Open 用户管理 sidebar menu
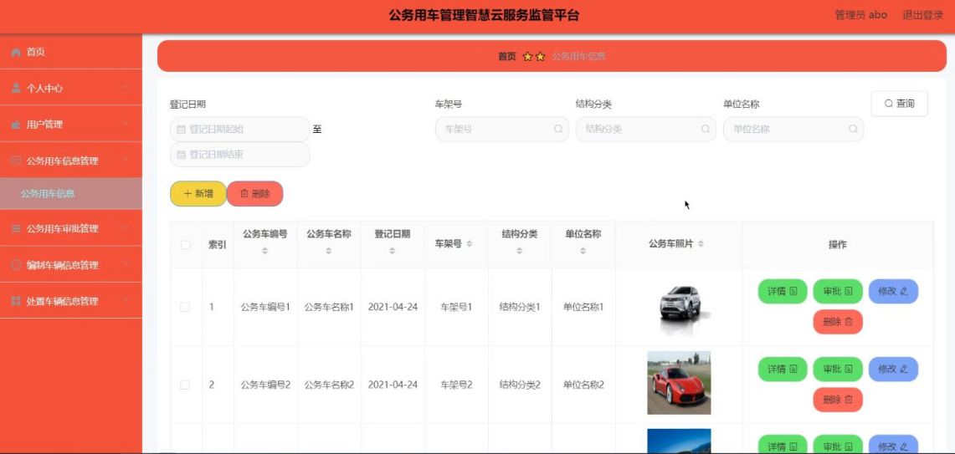 (70, 125)
